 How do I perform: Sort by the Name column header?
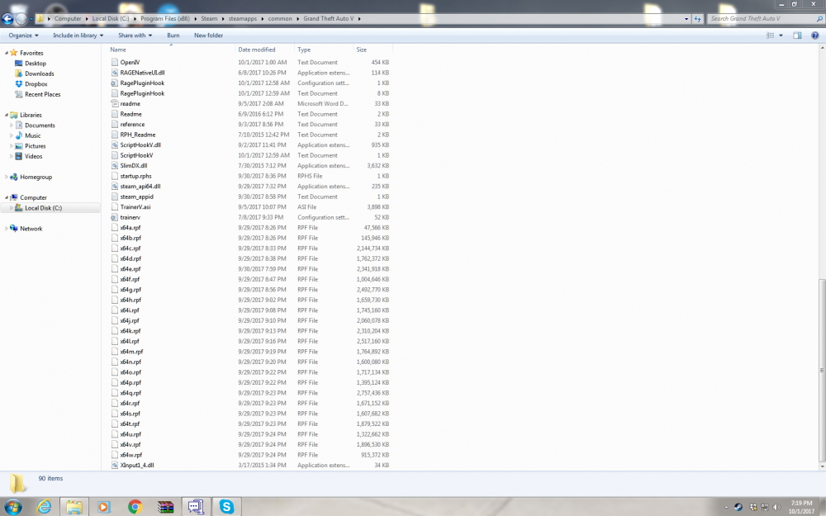tap(171, 50)
